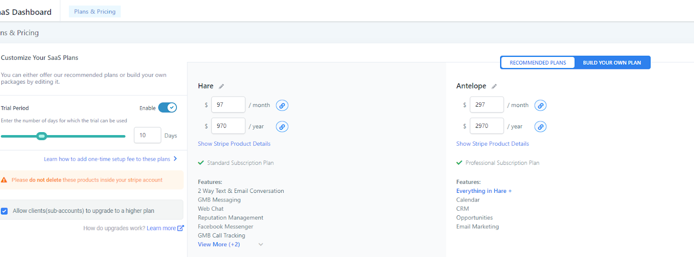This screenshot has width=694, height=257.
Task: Click the pencil edit icon beside Hare
Action: pos(221,86)
